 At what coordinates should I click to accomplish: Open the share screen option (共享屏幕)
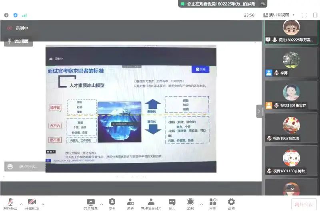coord(90,203)
